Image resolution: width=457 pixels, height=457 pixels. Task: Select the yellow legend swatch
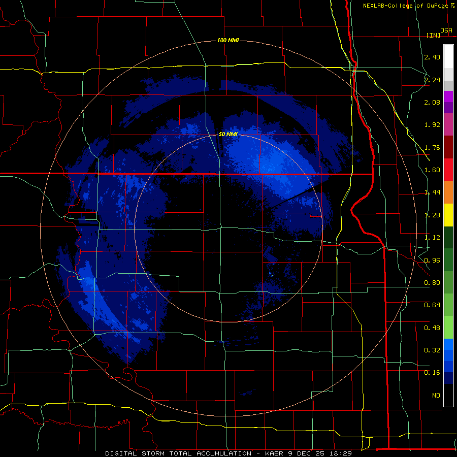point(448,215)
